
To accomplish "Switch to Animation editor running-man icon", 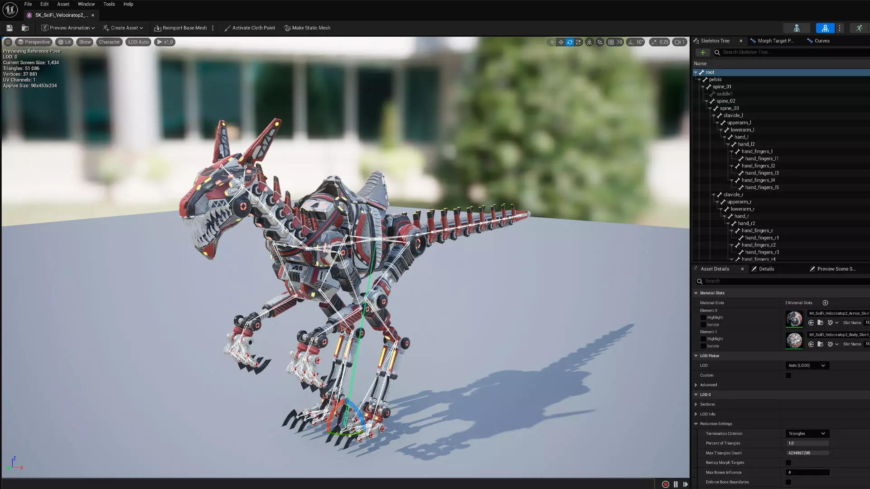I will pyautogui.click(x=859, y=28).
